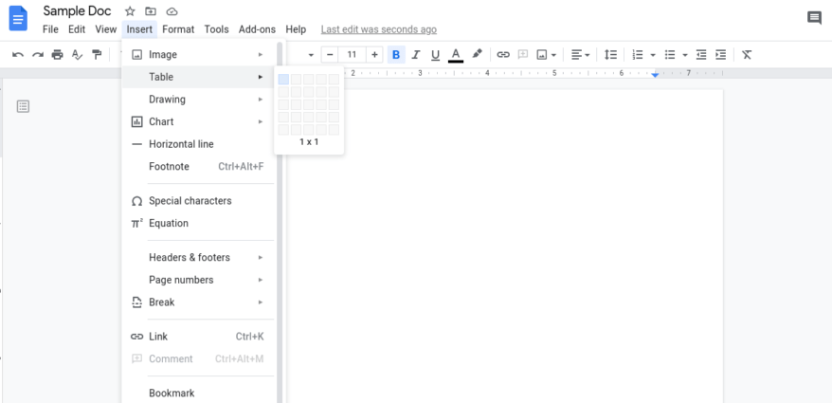The image size is (832, 403).
Task: Click the undo arrow
Action: [x=18, y=54]
